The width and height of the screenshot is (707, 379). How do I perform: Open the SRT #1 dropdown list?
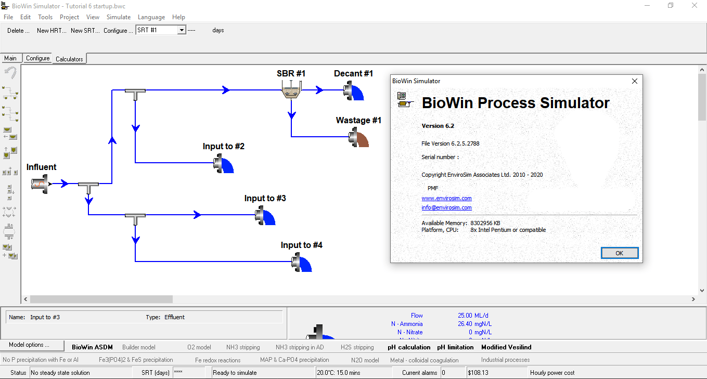182,30
